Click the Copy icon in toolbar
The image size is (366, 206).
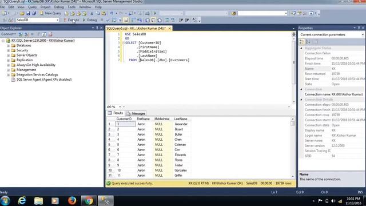98,14
